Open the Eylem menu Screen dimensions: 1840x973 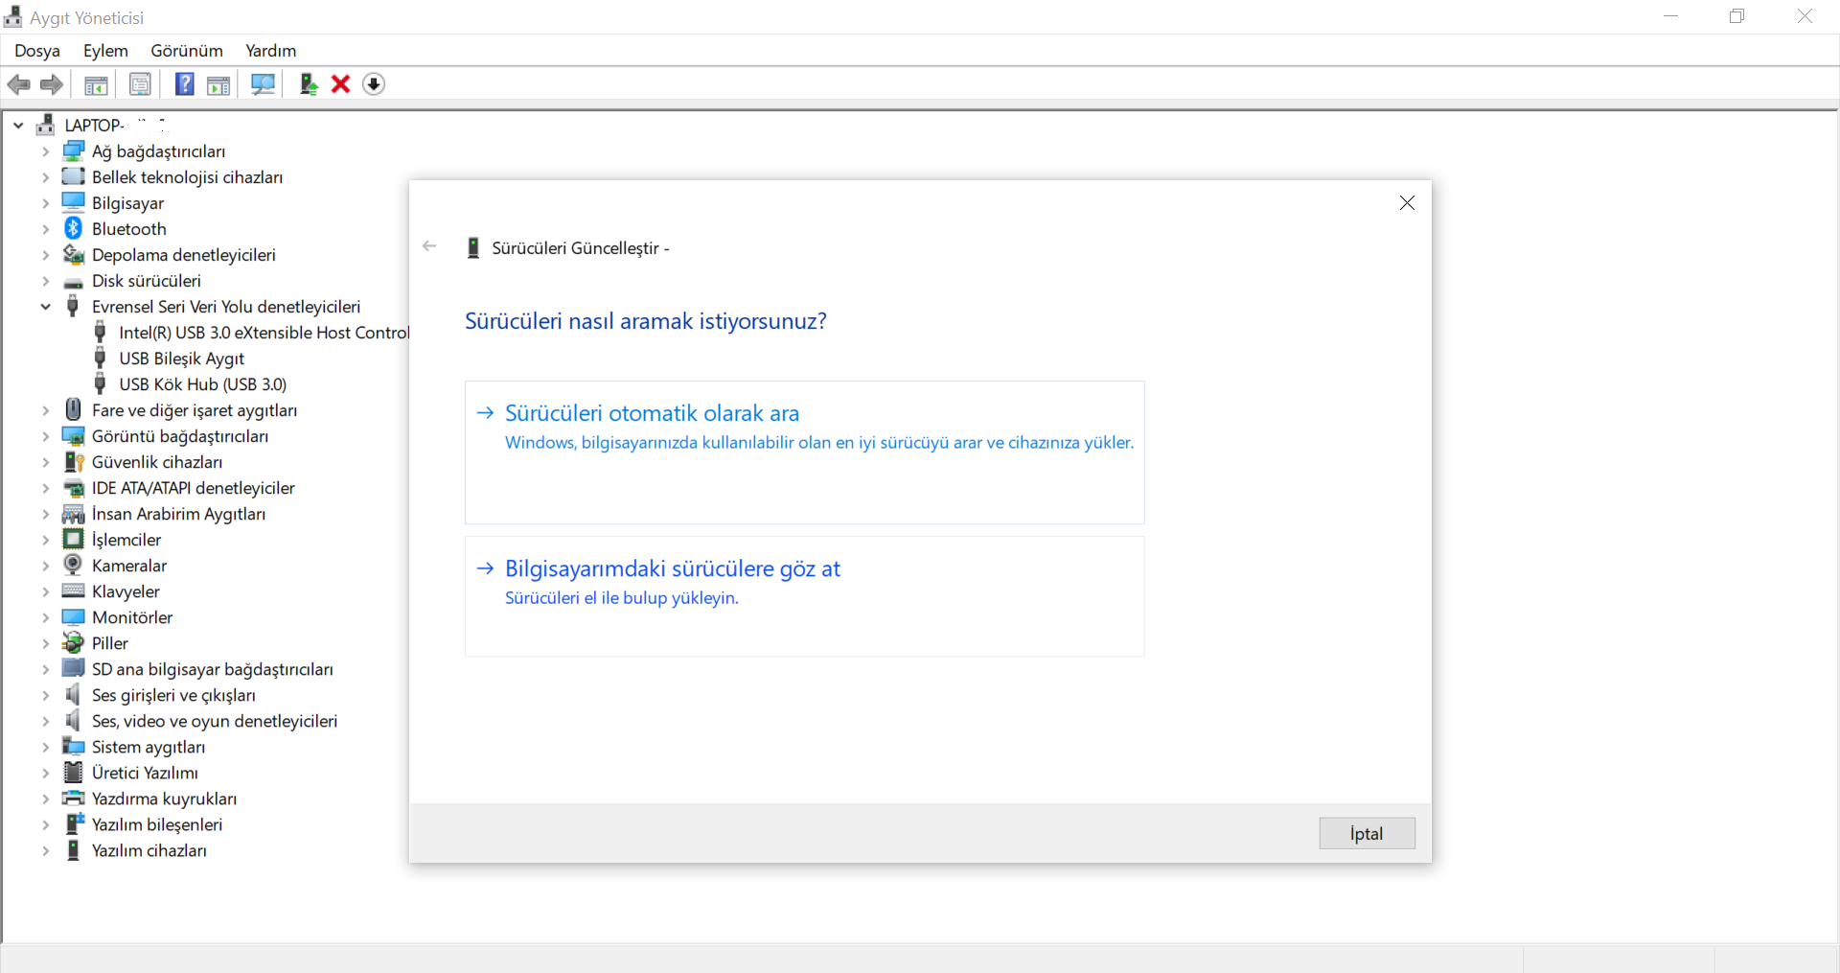pyautogui.click(x=105, y=51)
